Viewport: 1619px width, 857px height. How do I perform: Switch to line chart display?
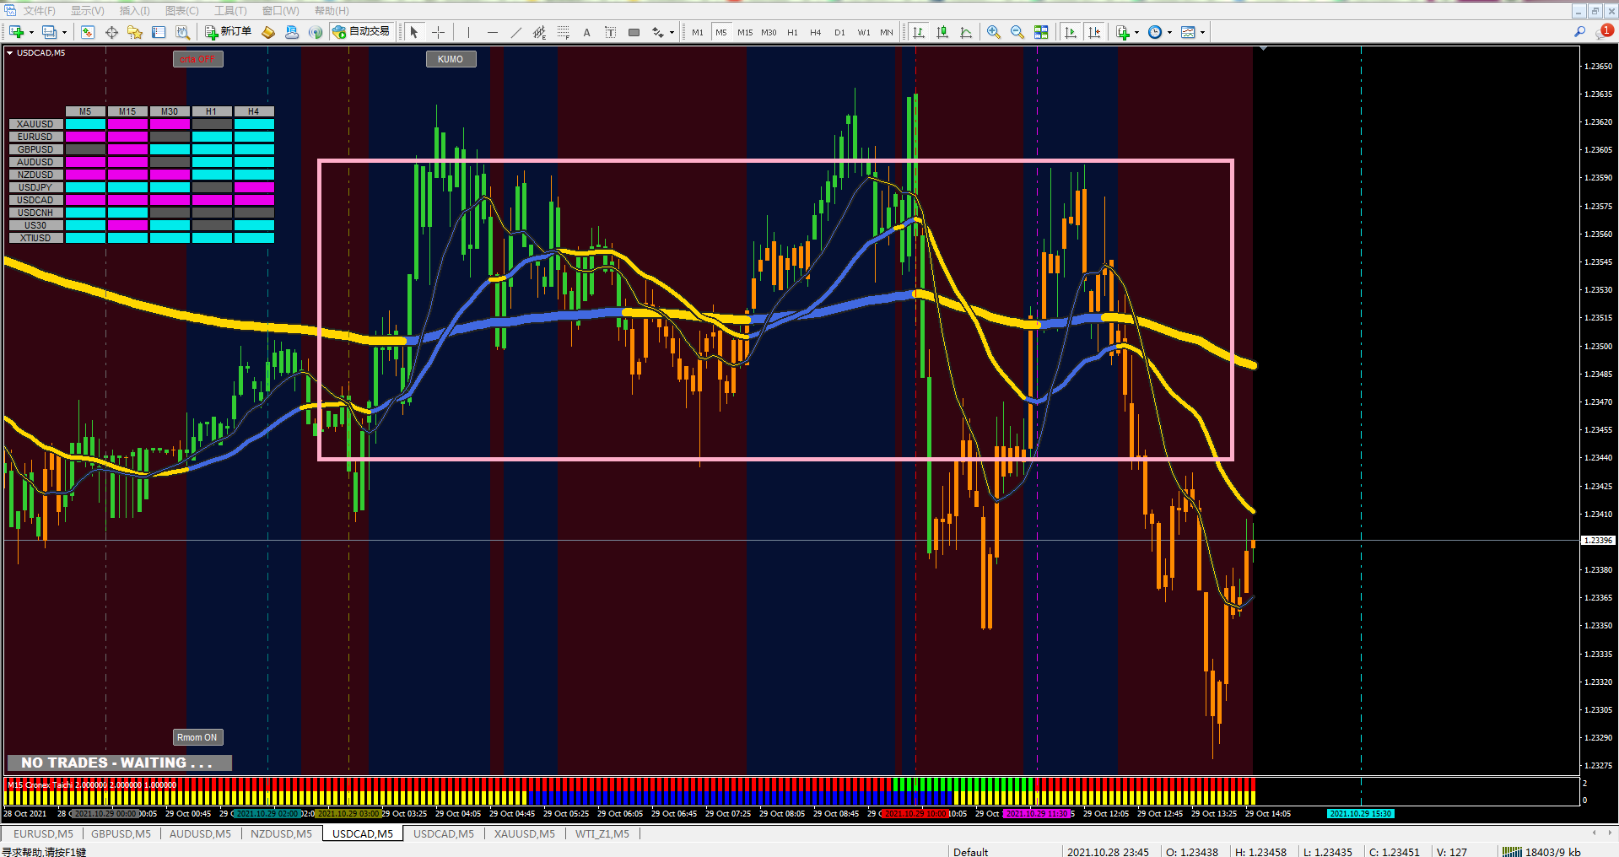coord(966,32)
